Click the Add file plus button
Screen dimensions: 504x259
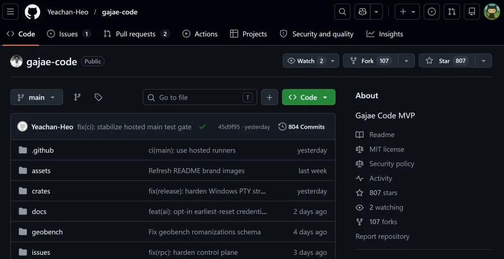(x=269, y=97)
